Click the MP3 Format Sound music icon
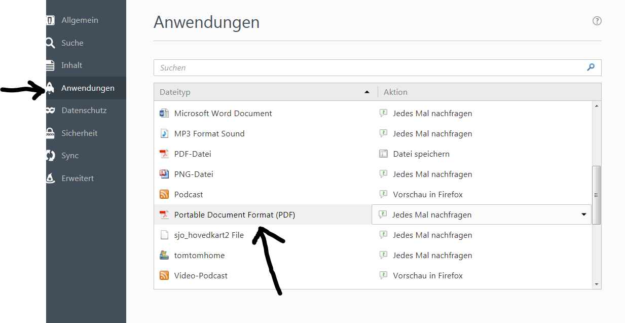 pyautogui.click(x=164, y=133)
